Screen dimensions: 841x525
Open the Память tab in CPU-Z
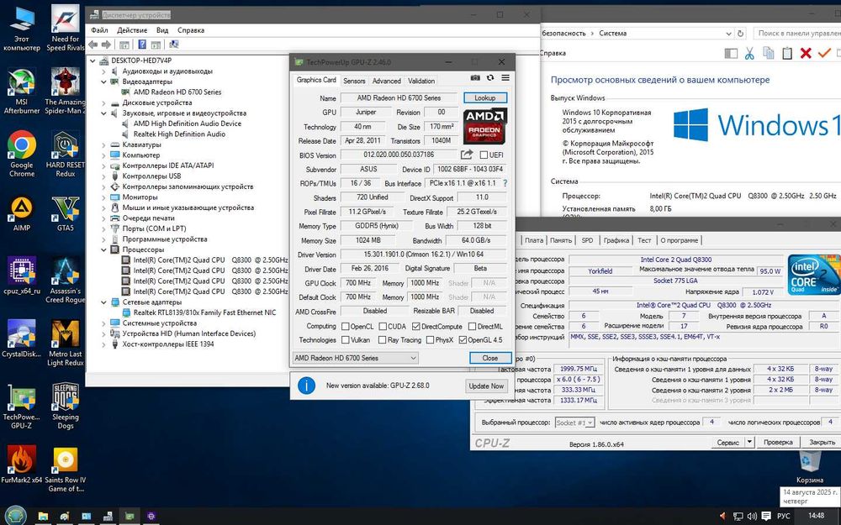(x=560, y=240)
